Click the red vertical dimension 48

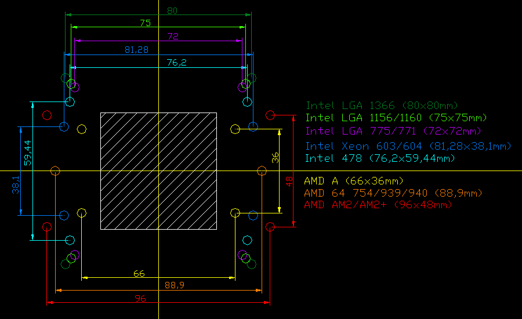point(289,182)
